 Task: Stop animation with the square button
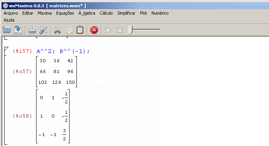pyautogui.click(x=120, y=30)
